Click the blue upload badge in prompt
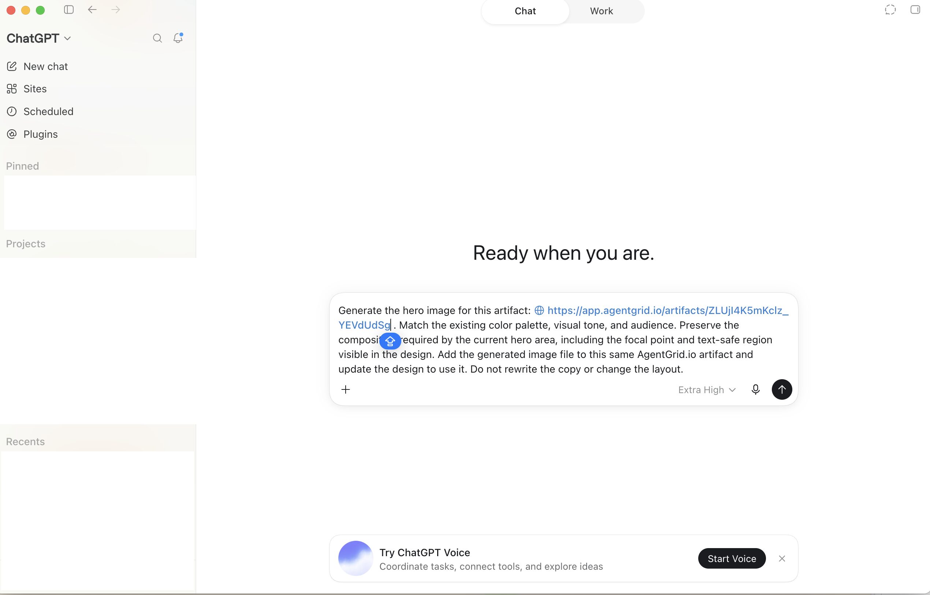Image resolution: width=930 pixels, height=595 pixels. (x=390, y=341)
